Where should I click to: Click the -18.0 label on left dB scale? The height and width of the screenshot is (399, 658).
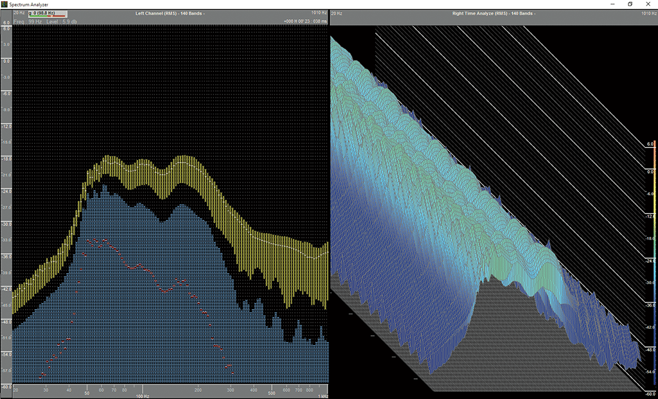6,159
